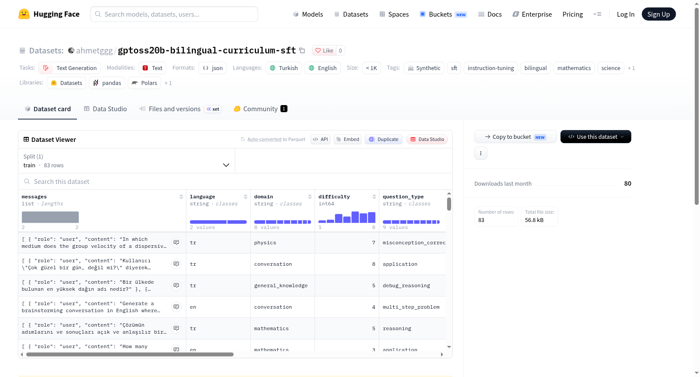Click the Hugging Face logo icon
Viewport: 700px width, 377px height.
click(24, 14)
